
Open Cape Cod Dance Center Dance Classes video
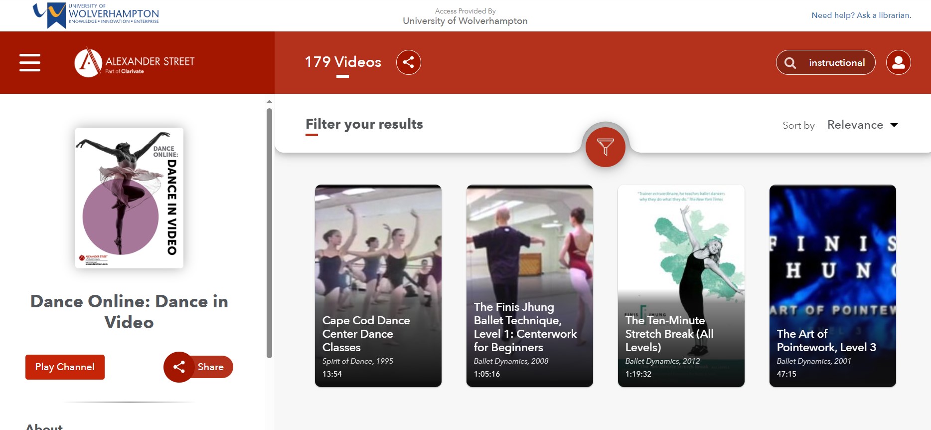[x=378, y=286]
